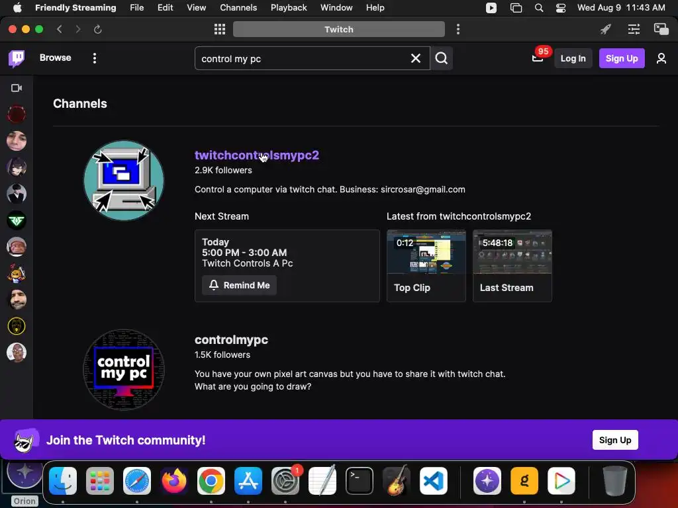678x508 pixels.
Task: Open the Trash in the Dock
Action: 615,481
